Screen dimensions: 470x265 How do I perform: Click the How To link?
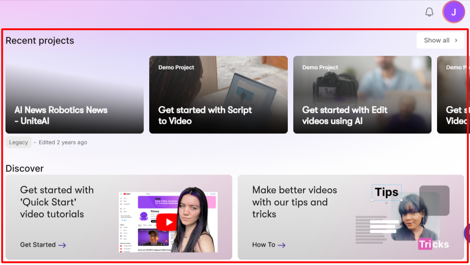pyautogui.click(x=268, y=245)
